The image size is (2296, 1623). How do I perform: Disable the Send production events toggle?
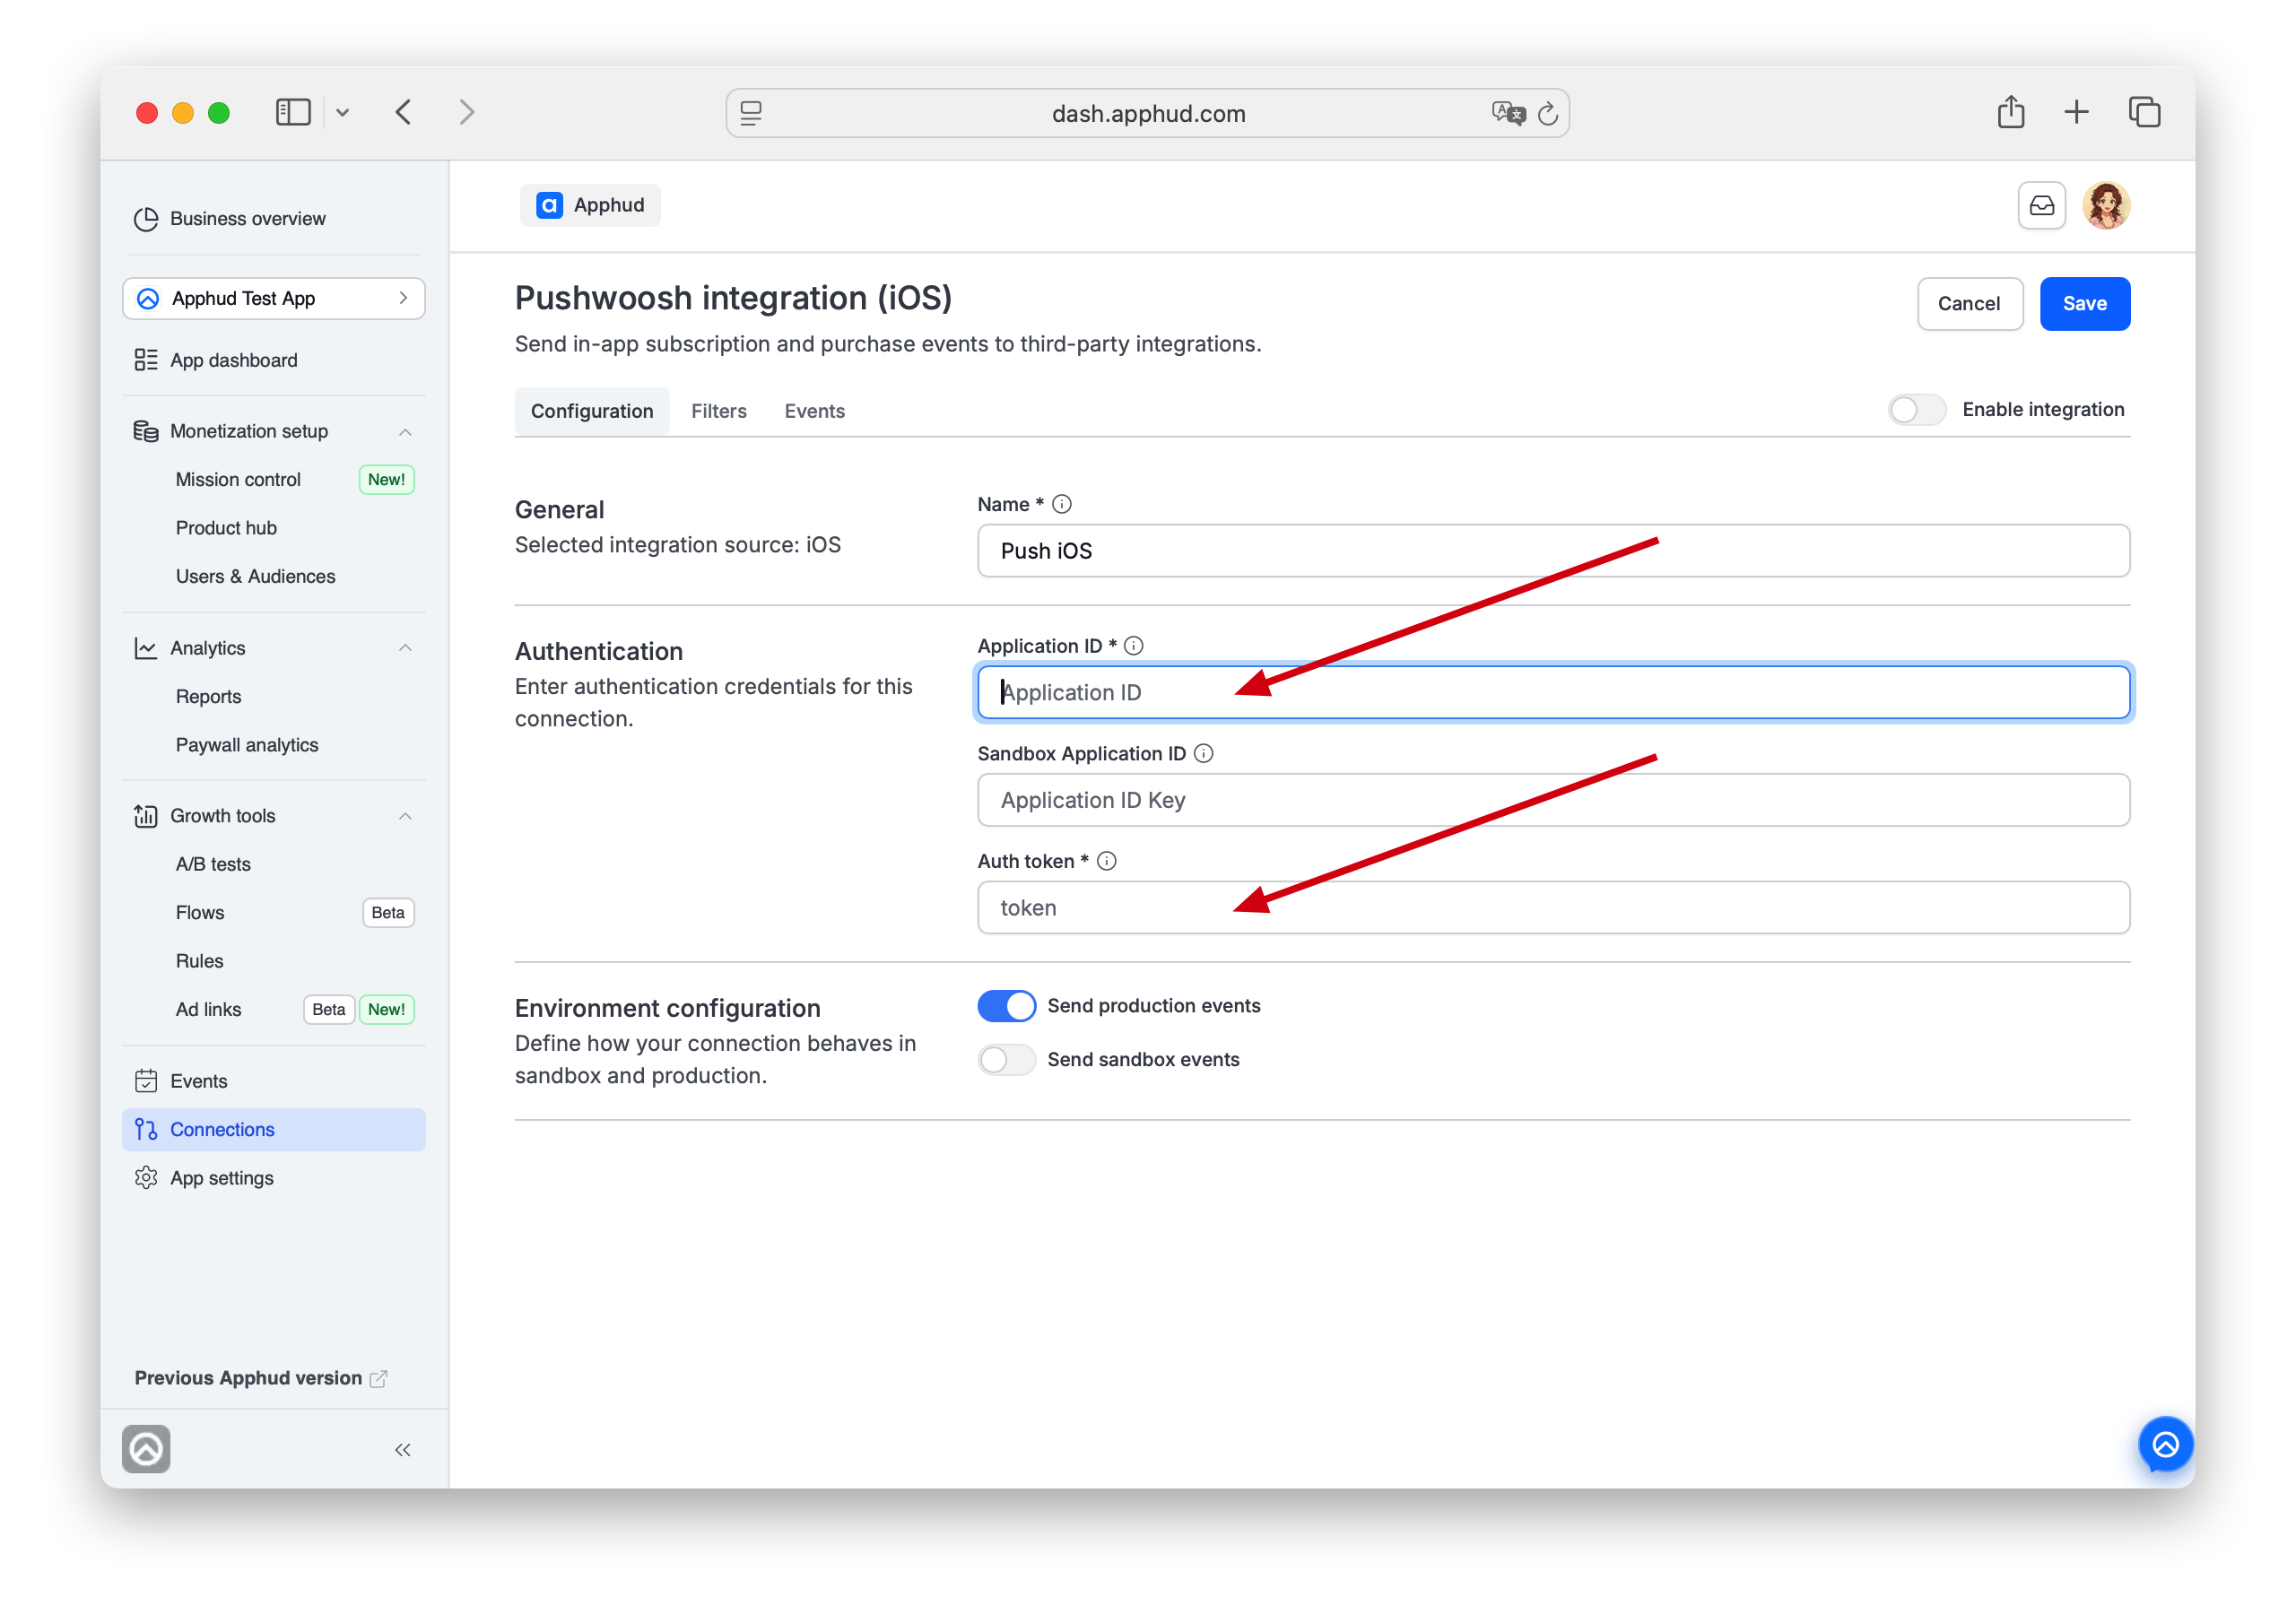1006,1006
